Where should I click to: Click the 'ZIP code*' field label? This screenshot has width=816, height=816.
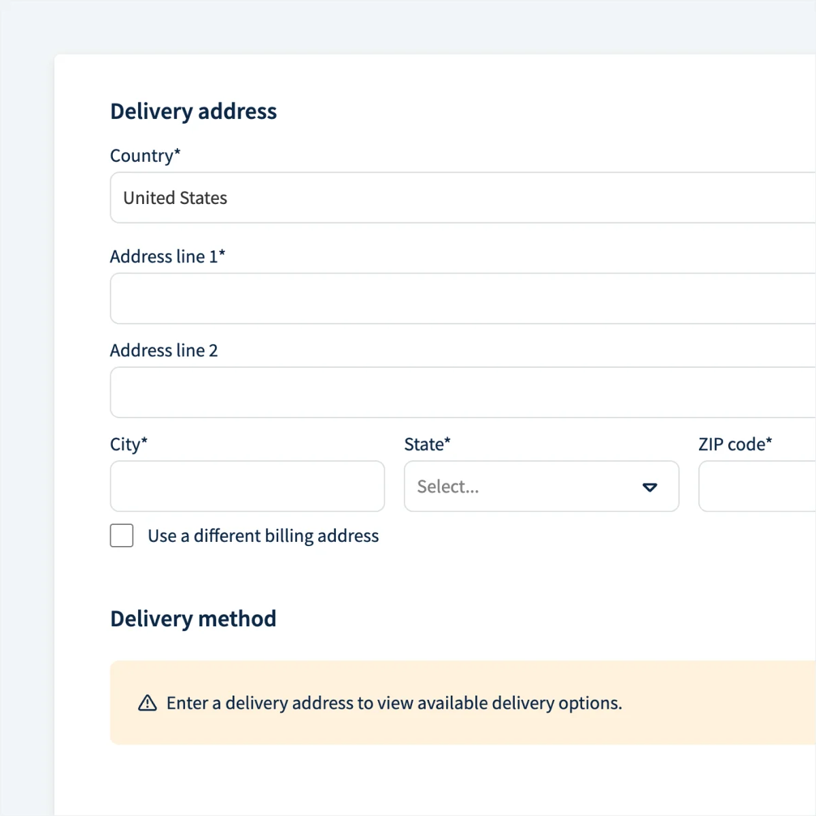point(735,444)
